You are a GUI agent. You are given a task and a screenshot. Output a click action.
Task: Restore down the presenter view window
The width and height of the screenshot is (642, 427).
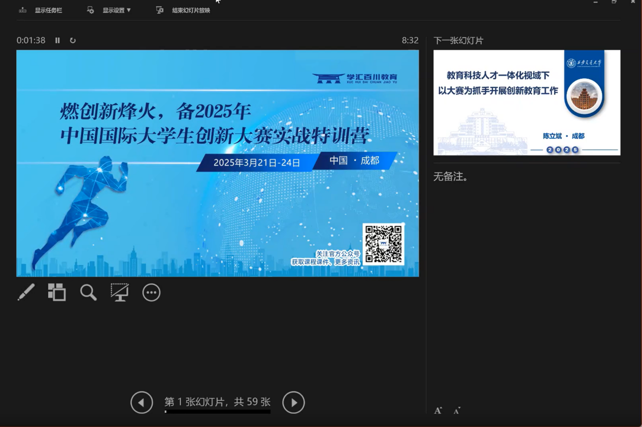(614, 2)
